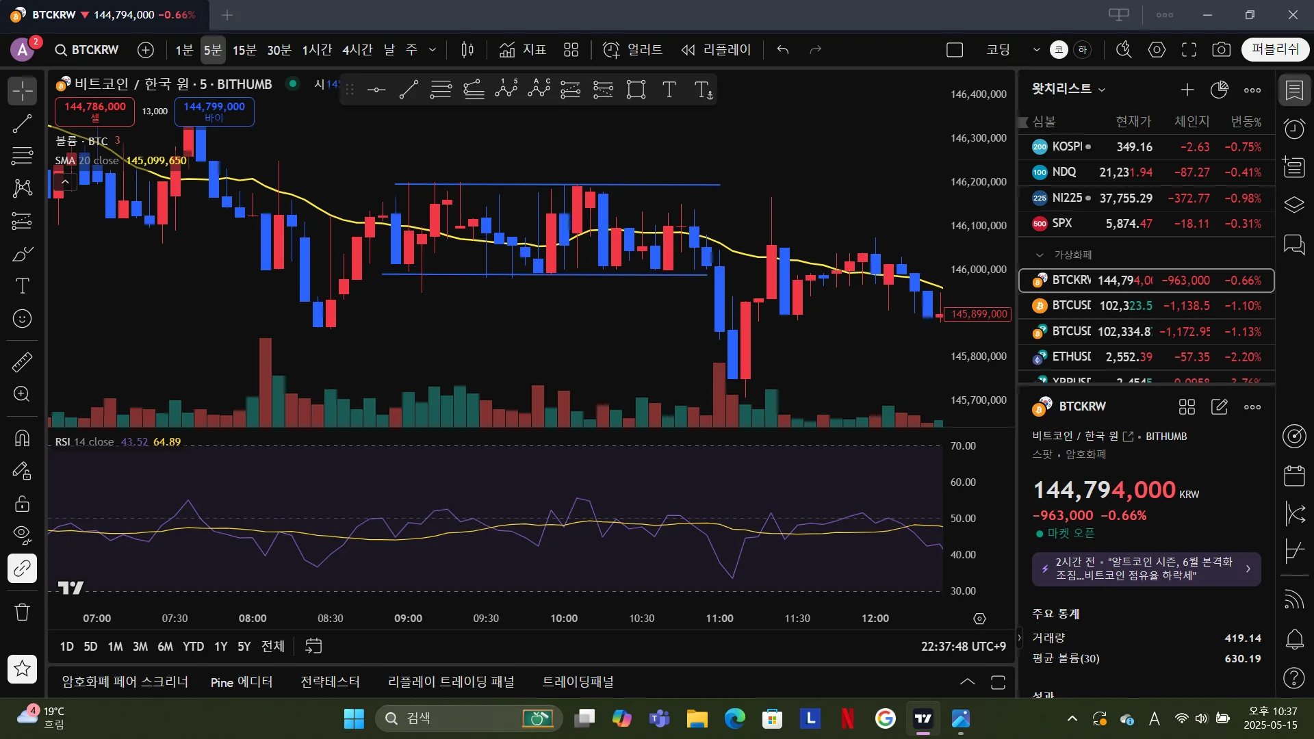This screenshot has width=1314, height=739.
Task: Open the Pine 에디터 tab
Action: coord(241,682)
